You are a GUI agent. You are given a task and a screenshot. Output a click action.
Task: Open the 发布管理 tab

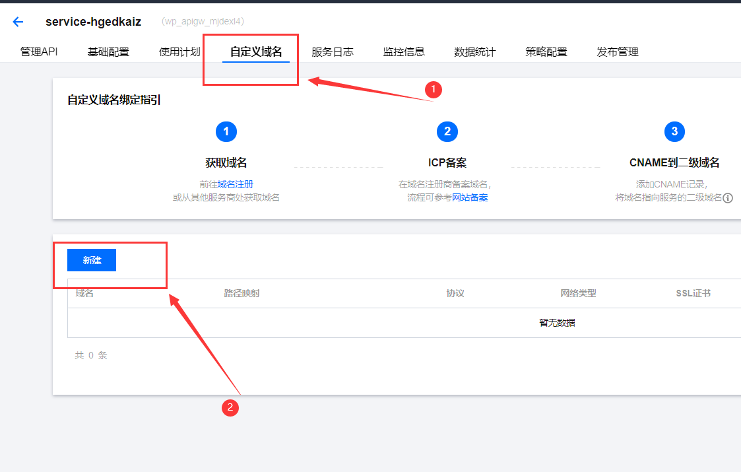[617, 51]
